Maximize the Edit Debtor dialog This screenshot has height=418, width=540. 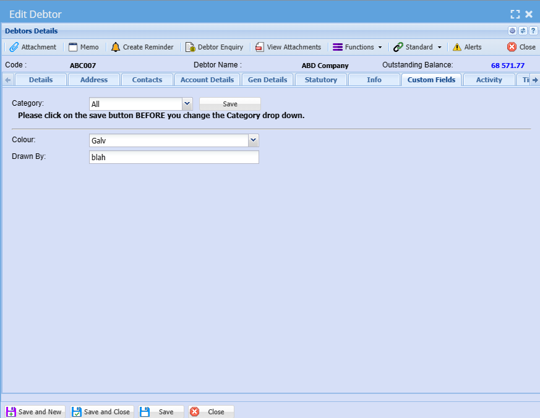[515, 14]
